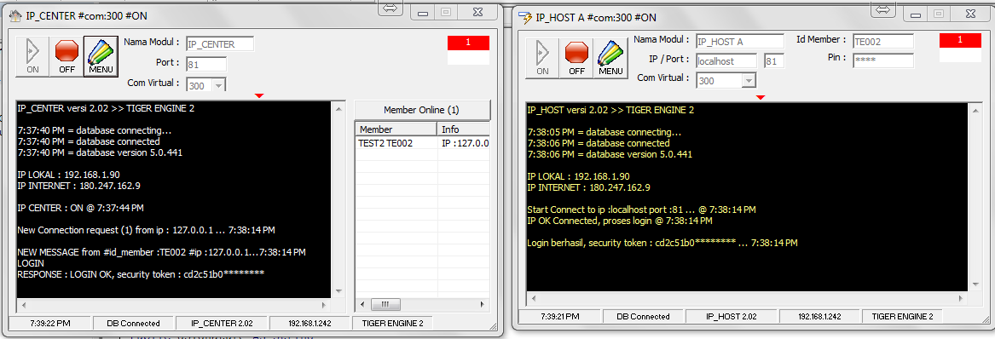Click the red counter box in IP_CENTER

point(468,43)
